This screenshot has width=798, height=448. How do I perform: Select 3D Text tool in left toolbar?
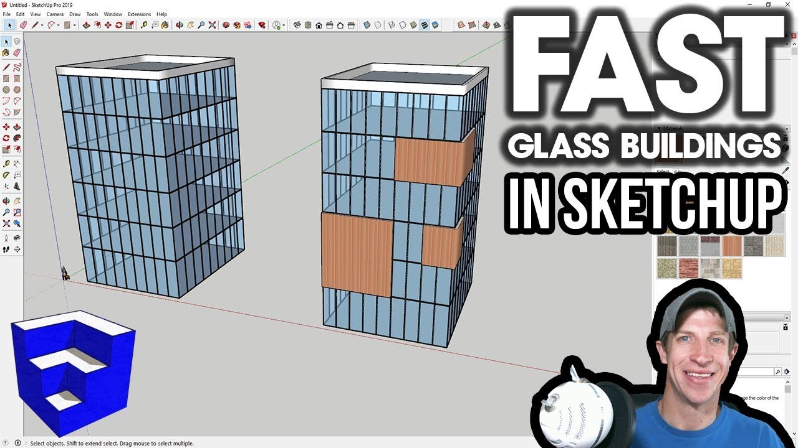pyautogui.click(x=17, y=186)
